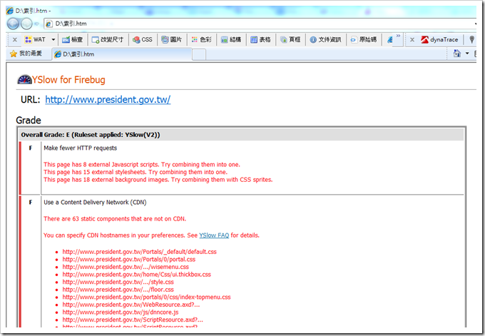Close the dynaTrace toolbar with its X
This screenshot has height=336, width=485.
412,40
